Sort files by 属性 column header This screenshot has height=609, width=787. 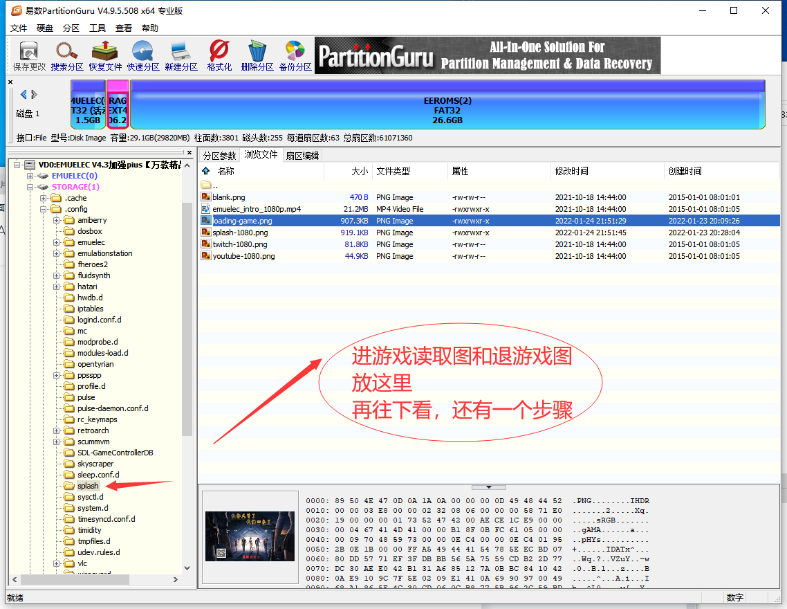pos(499,171)
